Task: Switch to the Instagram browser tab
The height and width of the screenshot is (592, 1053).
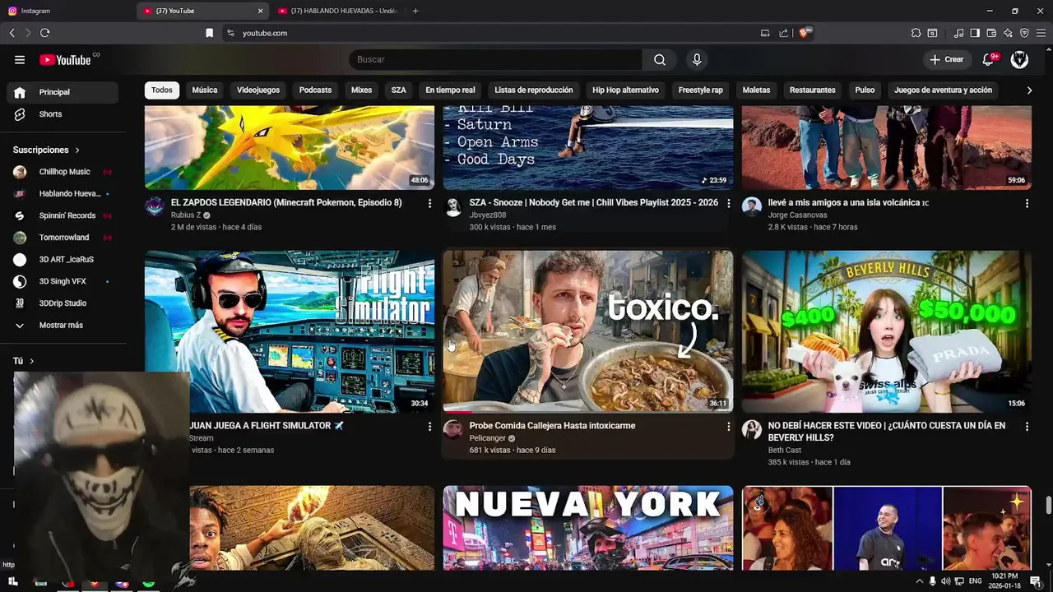Action: point(66,11)
